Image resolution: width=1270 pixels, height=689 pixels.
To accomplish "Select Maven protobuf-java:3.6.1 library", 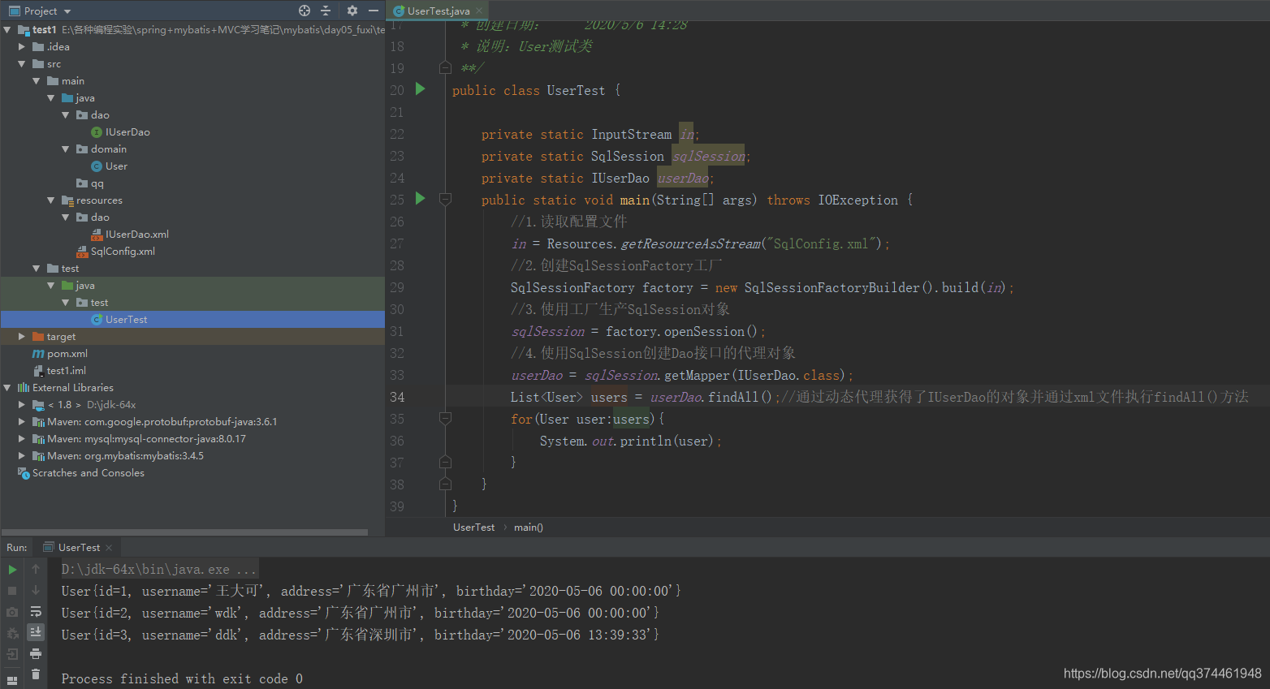I will pos(162,422).
